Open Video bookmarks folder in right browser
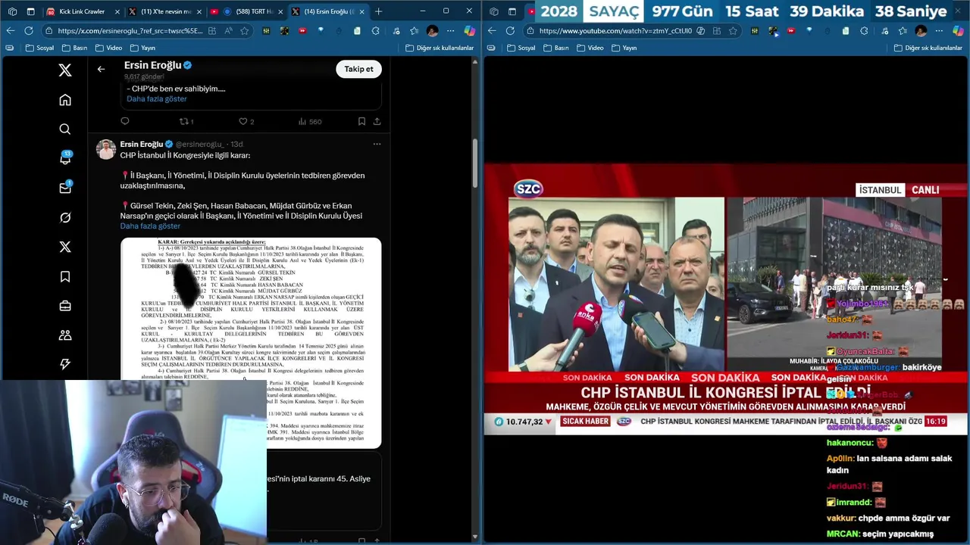Screen dimensions: 970x545 589,48
